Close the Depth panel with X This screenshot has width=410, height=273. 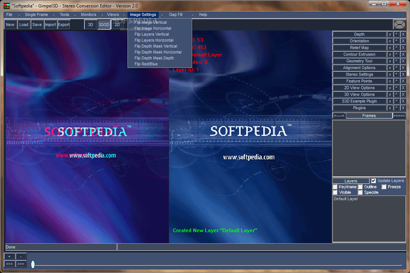[403, 34]
